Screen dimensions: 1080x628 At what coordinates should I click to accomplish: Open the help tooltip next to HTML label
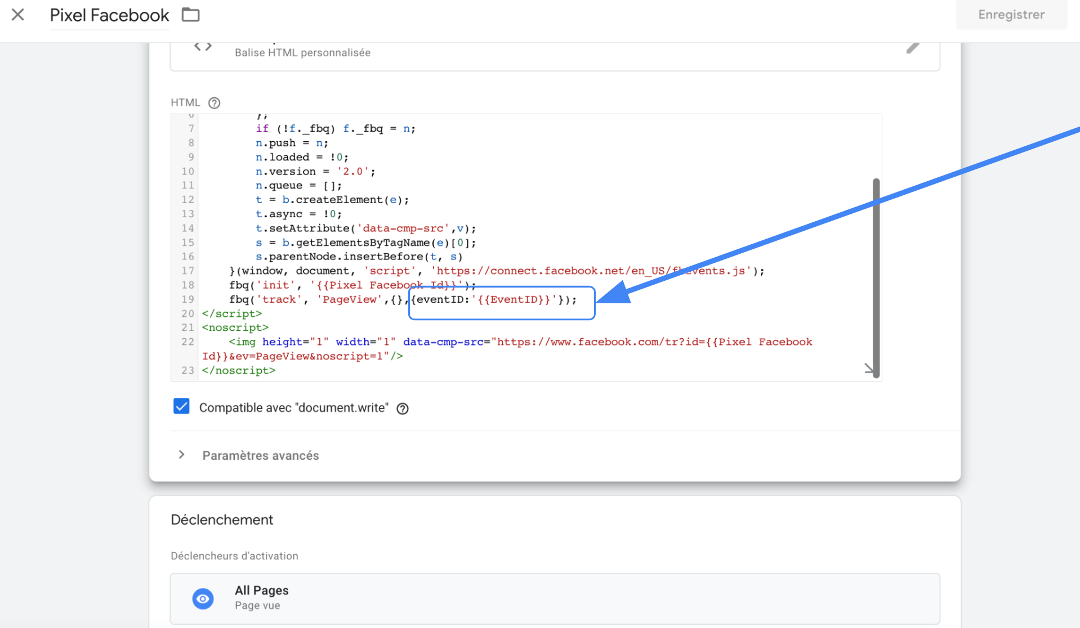[x=214, y=103]
